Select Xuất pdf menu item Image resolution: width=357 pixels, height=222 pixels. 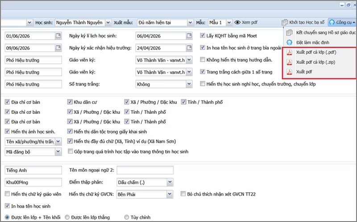point(320,72)
